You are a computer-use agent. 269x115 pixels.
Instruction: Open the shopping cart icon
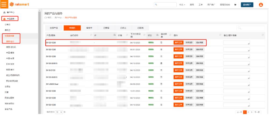pyautogui.click(x=235, y=5)
